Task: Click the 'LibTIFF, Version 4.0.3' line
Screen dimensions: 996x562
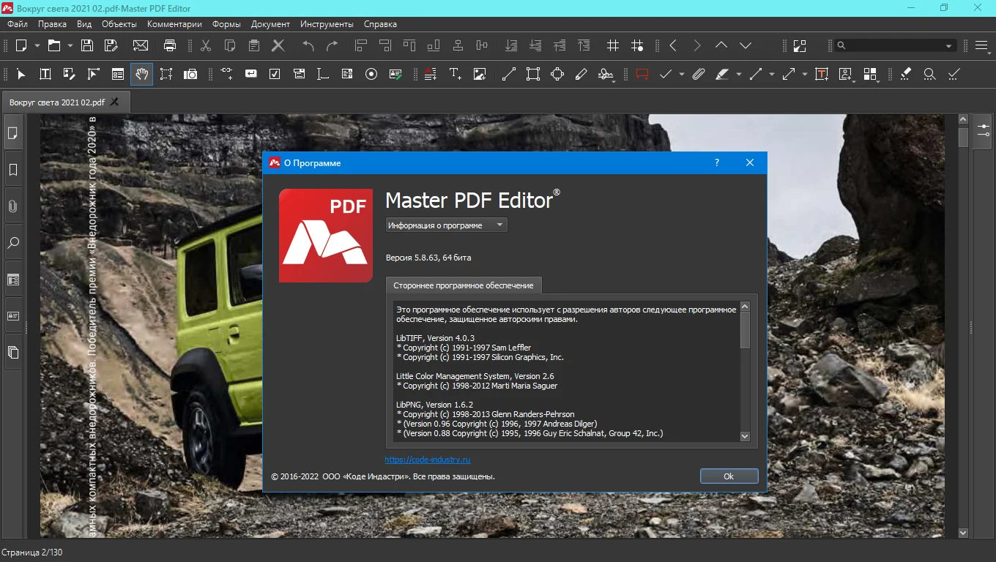Action: point(435,338)
